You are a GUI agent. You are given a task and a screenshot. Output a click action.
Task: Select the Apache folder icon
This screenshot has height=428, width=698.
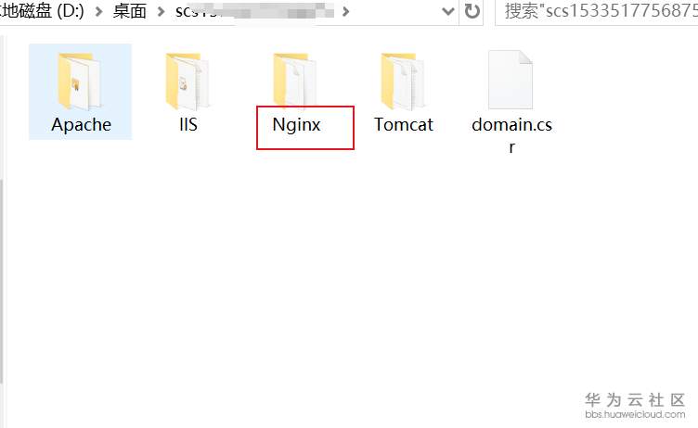point(80,81)
